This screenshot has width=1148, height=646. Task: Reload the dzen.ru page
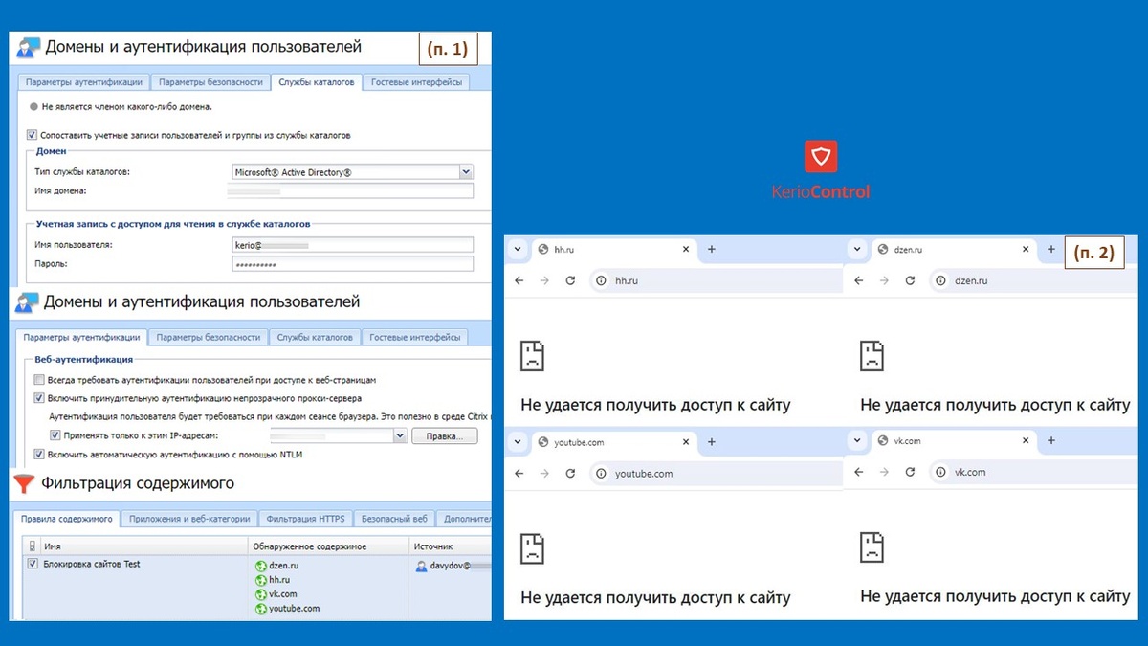(x=910, y=280)
